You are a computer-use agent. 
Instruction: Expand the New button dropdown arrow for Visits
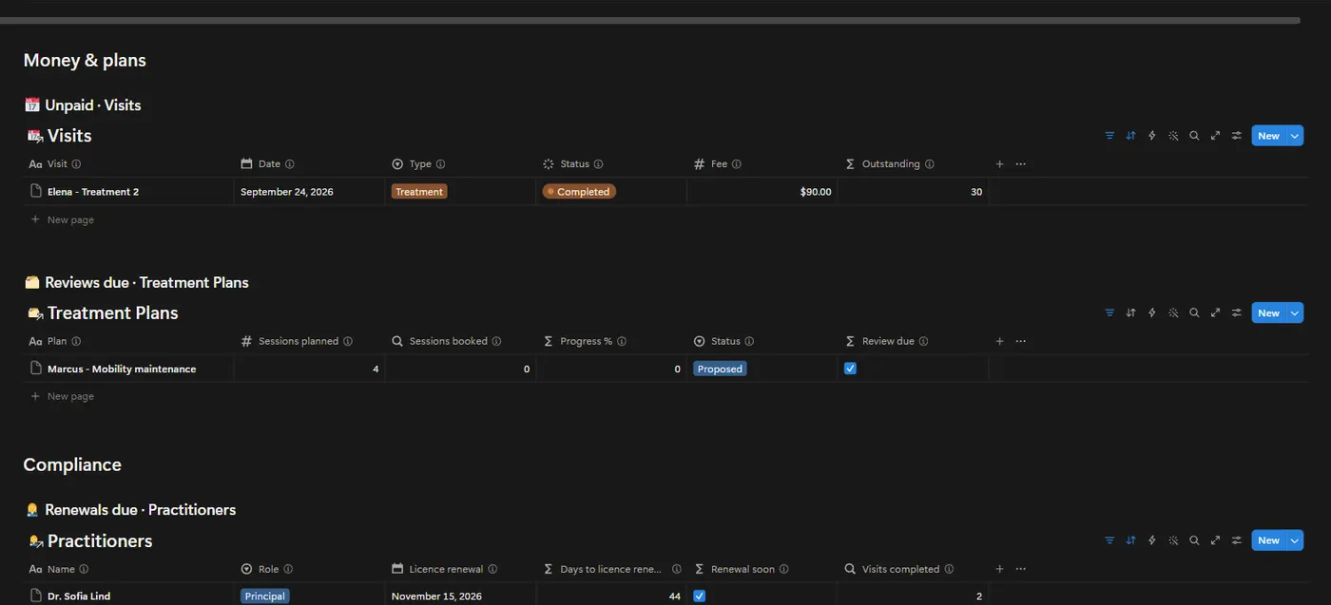[1295, 136]
